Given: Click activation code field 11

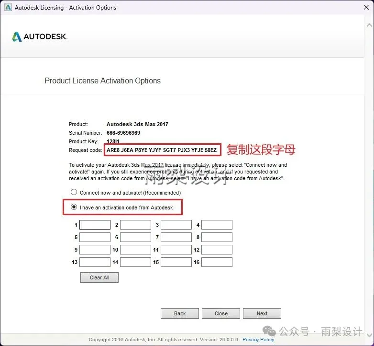Looking at the screenshot, I should pyautogui.click(x=176, y=250).
